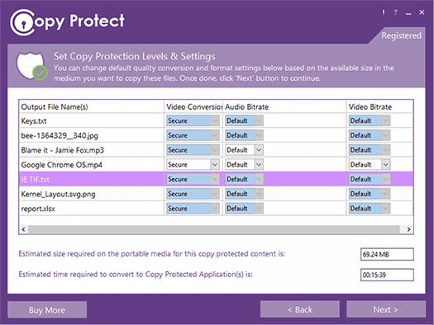Open Audio Bitrate dropdown for IE TIF.txt
434x325 pixels.
pos(244,179)
